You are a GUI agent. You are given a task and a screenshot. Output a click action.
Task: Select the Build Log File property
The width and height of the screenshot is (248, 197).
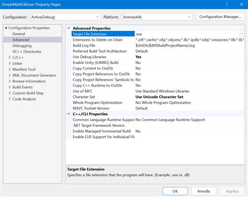click(x=84, y=46)
